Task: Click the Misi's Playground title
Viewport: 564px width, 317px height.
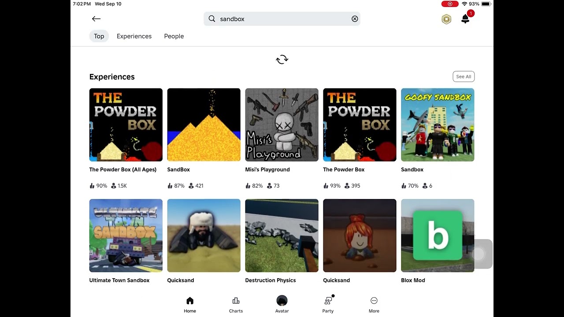Action: [x=267, y=170]
